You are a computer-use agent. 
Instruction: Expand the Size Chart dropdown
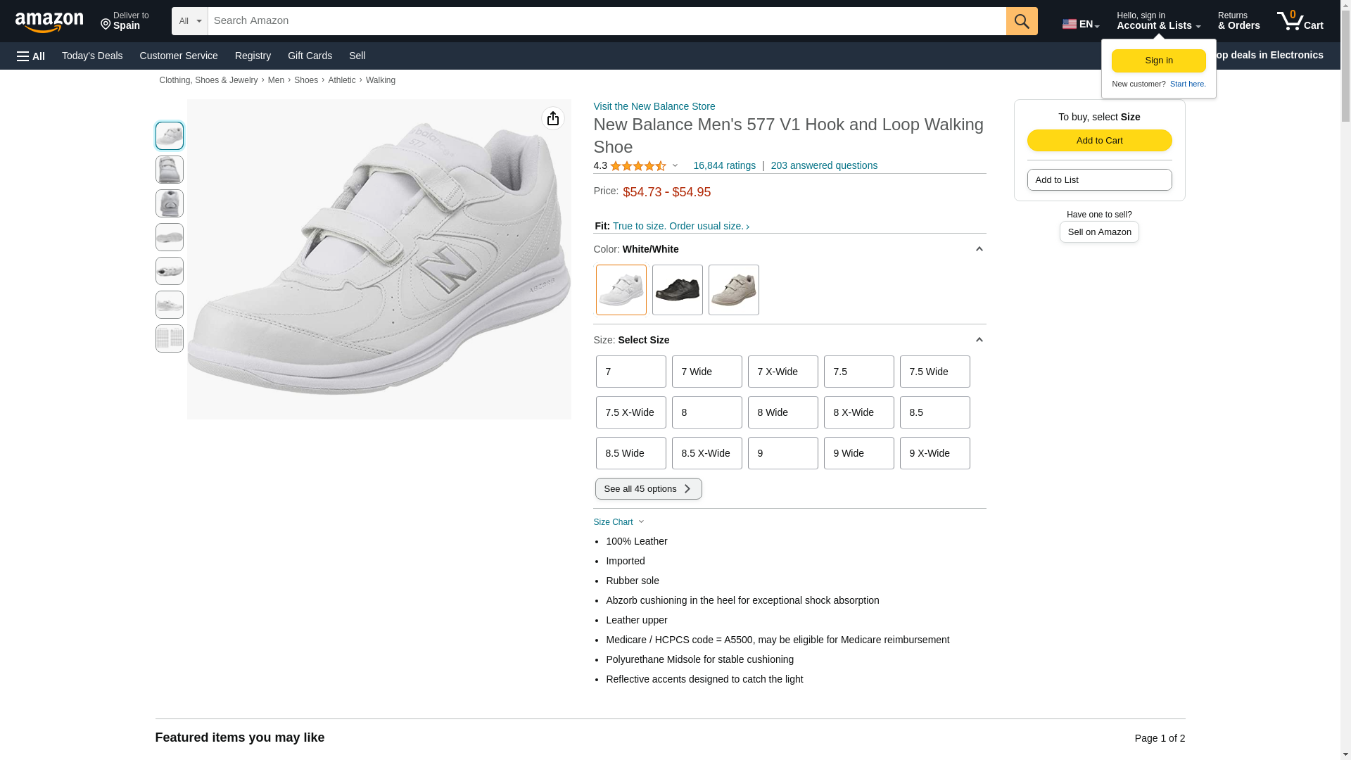[619, 522]
